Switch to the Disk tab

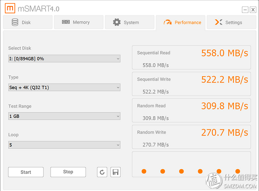[28, 22]
